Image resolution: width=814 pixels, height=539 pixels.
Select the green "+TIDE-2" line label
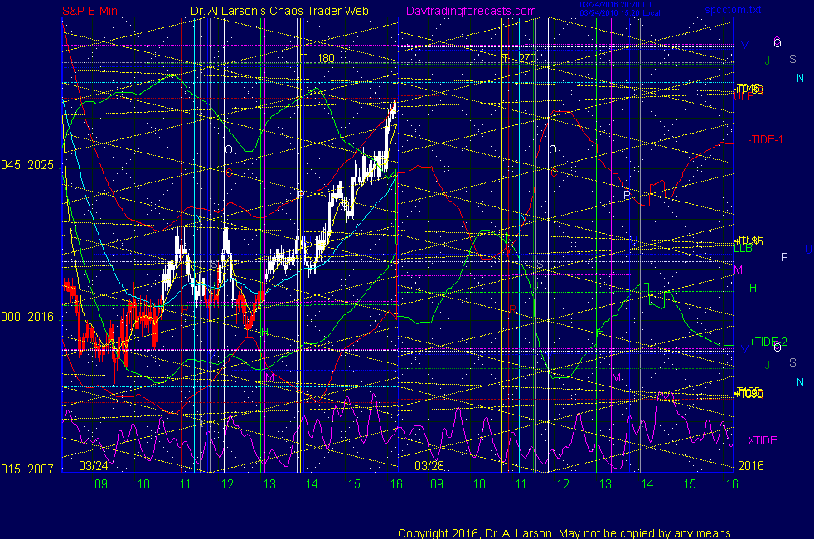768,342
